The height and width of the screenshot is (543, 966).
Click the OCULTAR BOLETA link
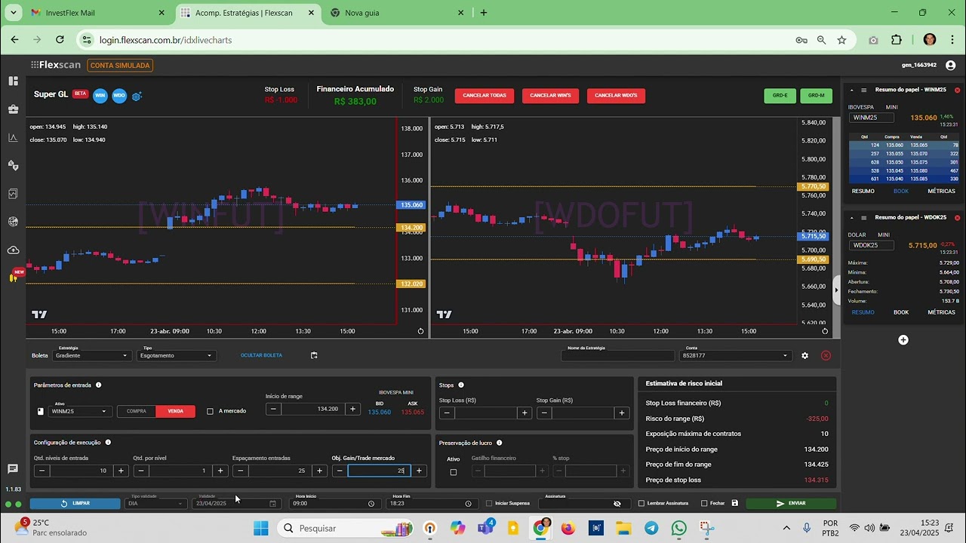point(261,355)
